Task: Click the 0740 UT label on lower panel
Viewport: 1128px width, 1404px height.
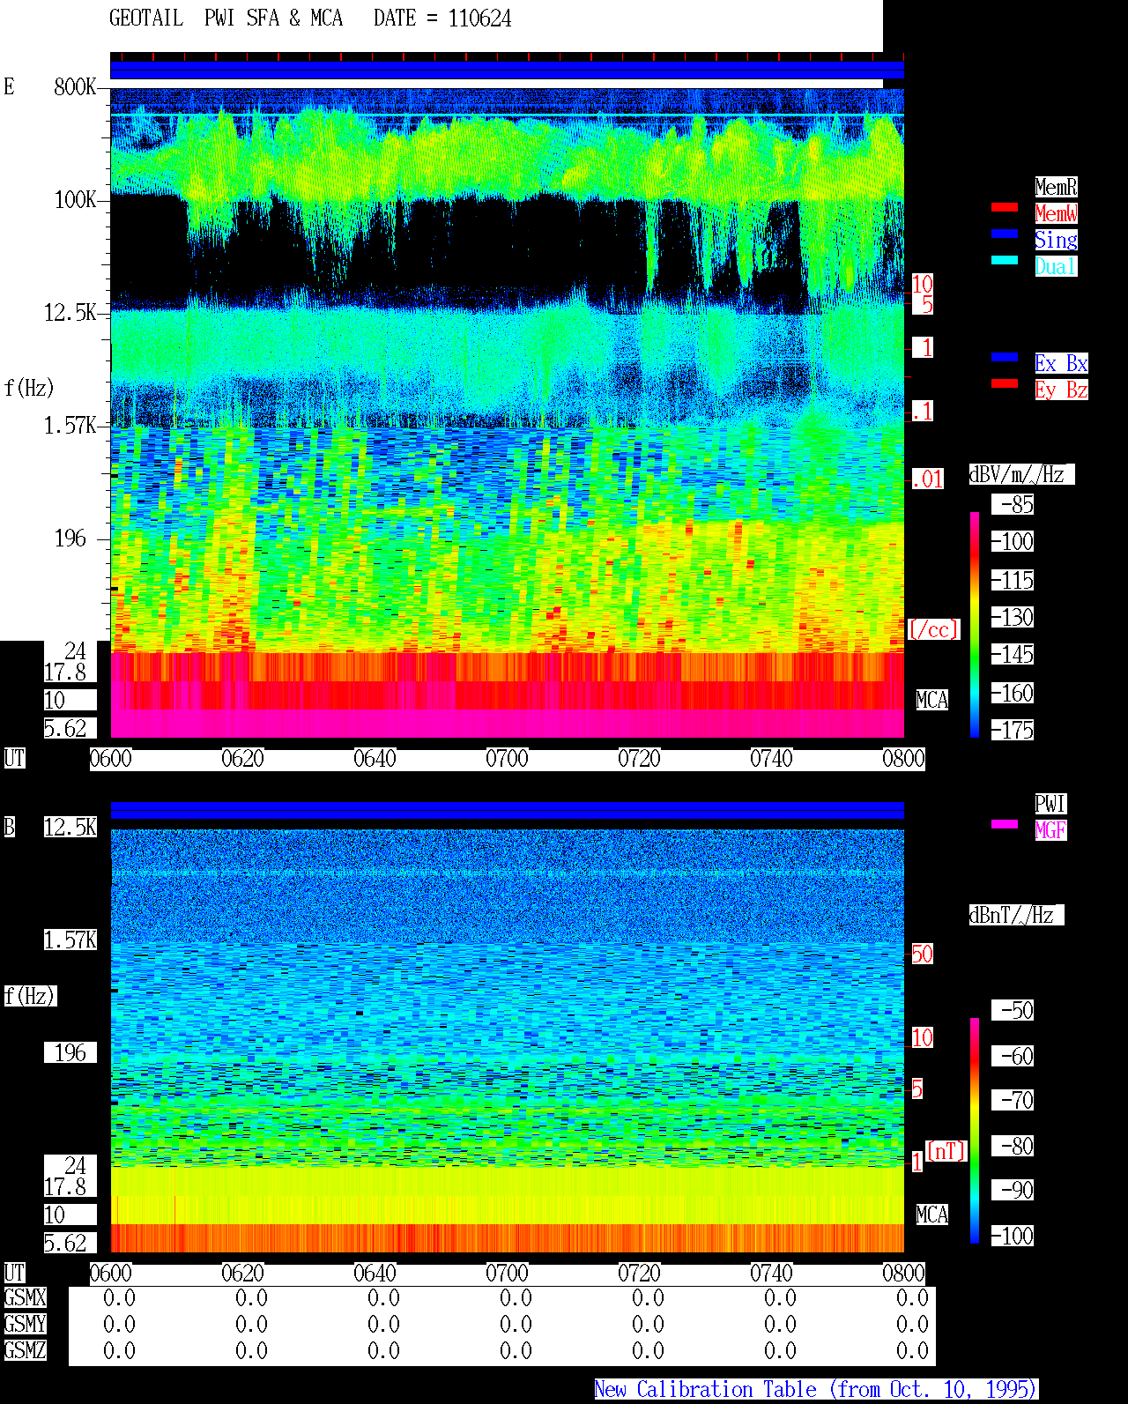Action: pos(771,1274)
